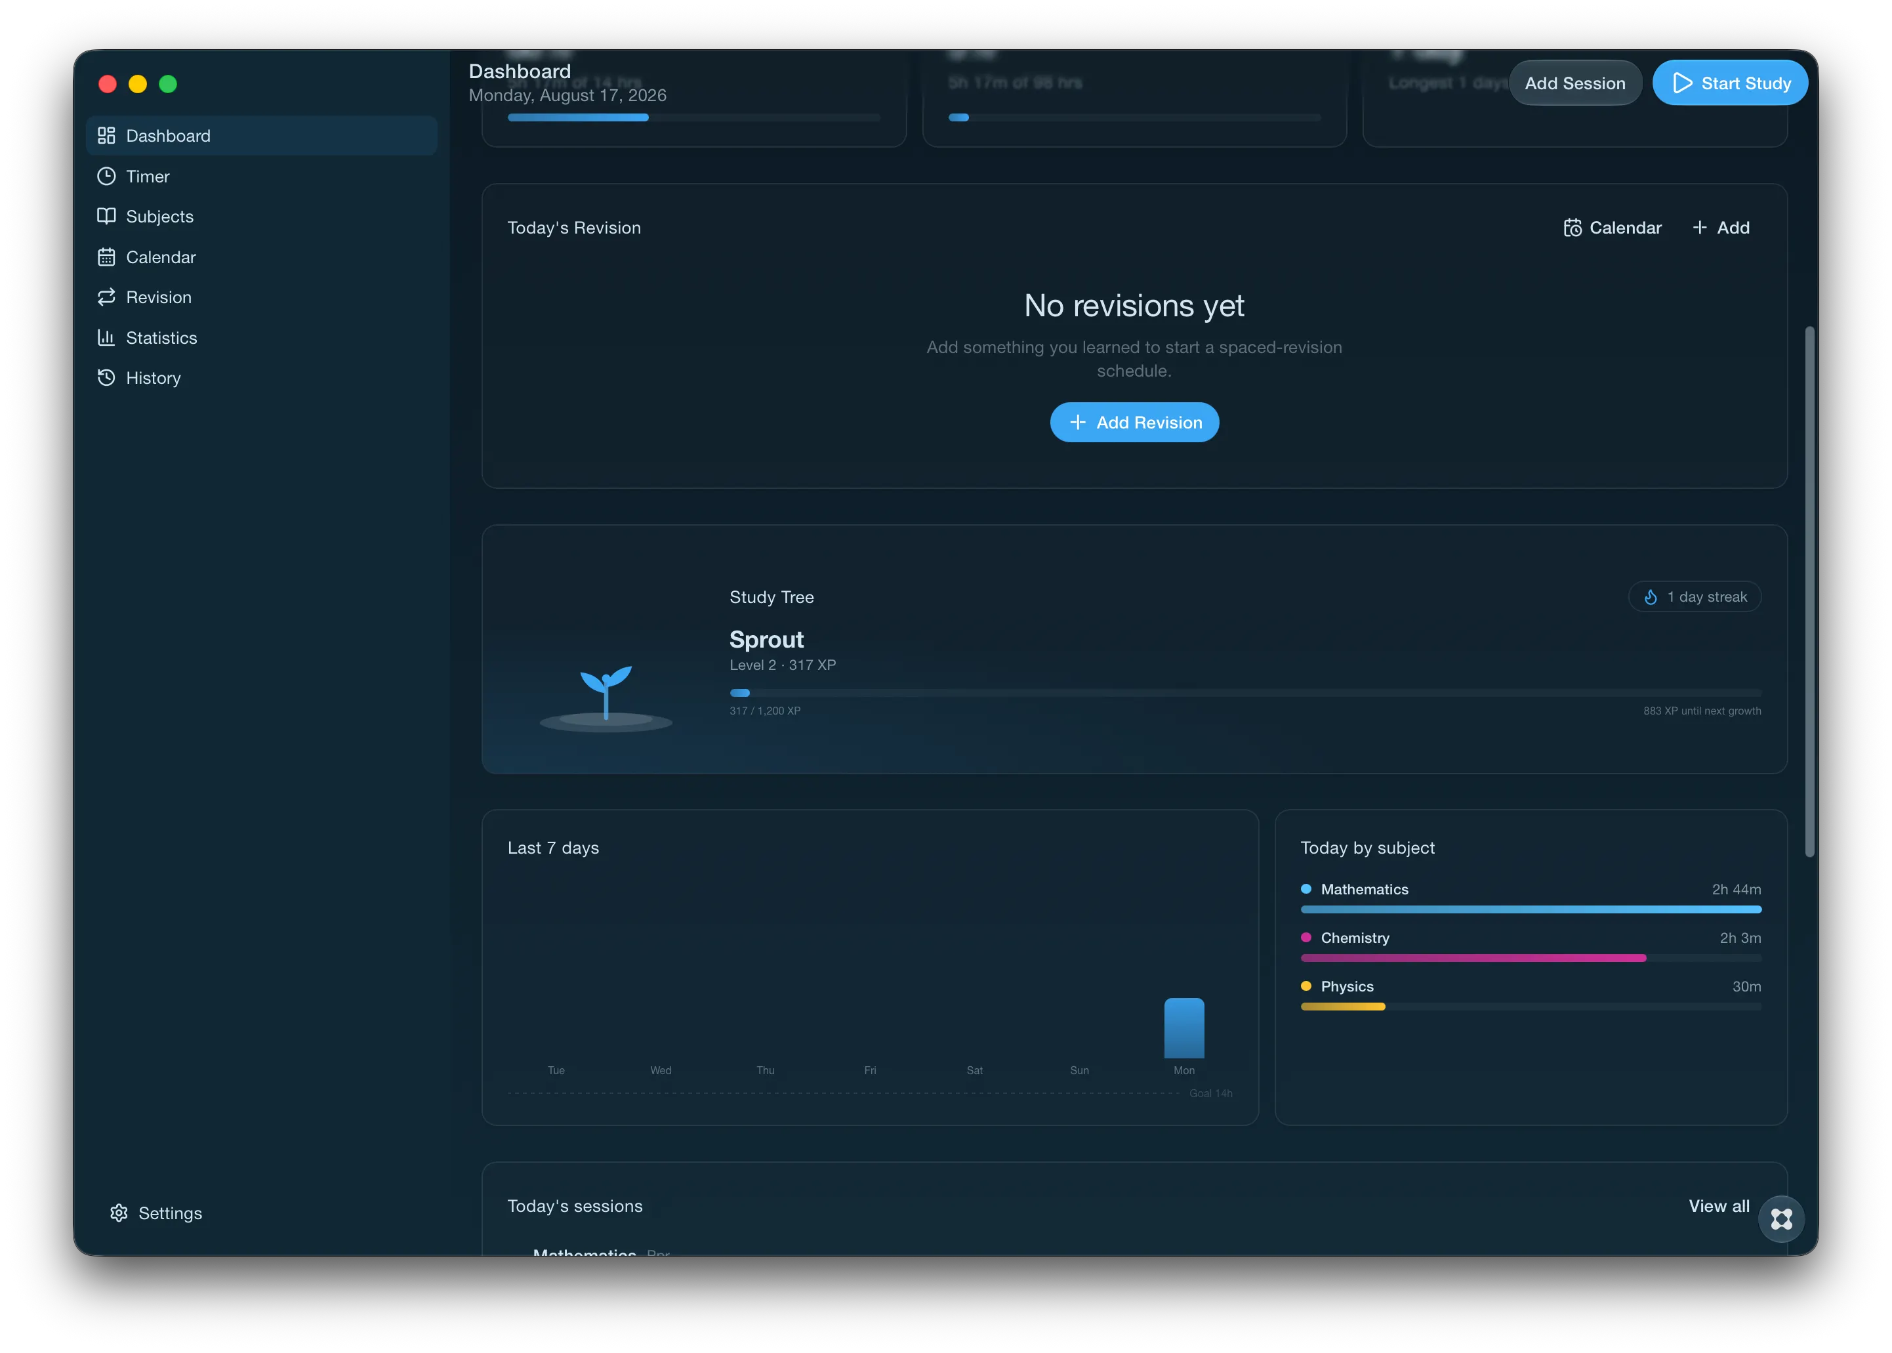The height and width of the screenshot is (1353, 1892).
Task: Click the floating round button at bottom right
Action: click(1781, 1219)
